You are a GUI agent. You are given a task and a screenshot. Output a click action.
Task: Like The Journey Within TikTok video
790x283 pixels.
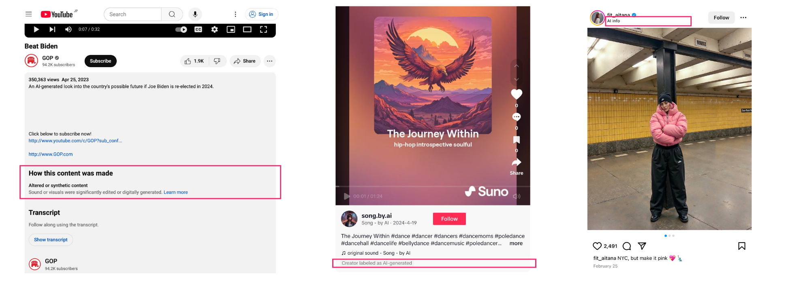tap(517, 94)
